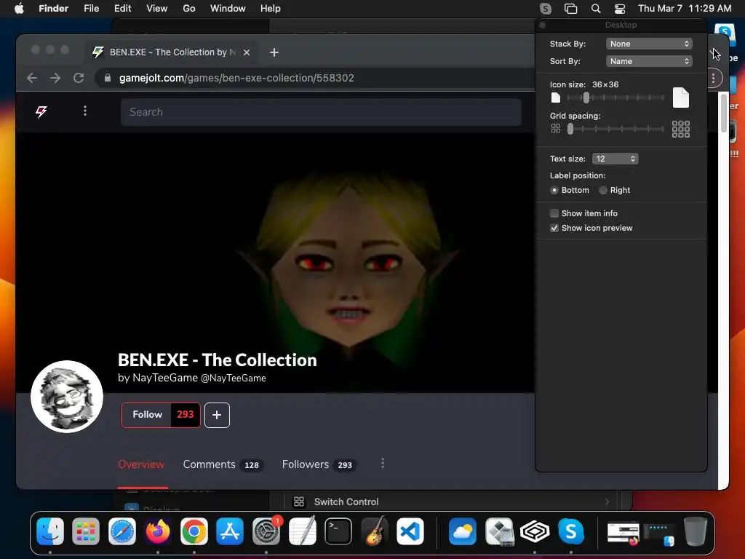Image resolution: width=745 pixels, height=559 pixels.
Task: Go back in Chrome browser
Action: (x=32, y=78)
